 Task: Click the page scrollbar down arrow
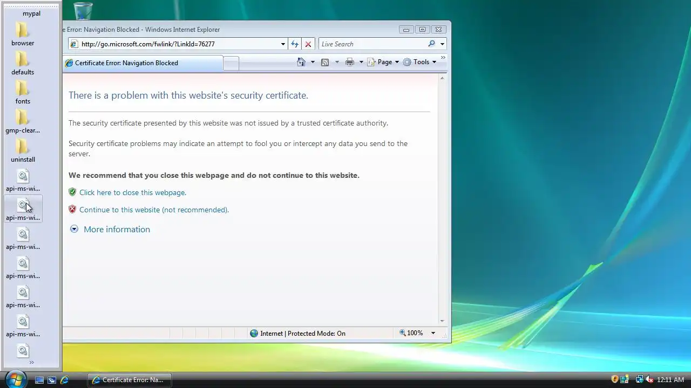pyautogui.click(x=442, y=321)
